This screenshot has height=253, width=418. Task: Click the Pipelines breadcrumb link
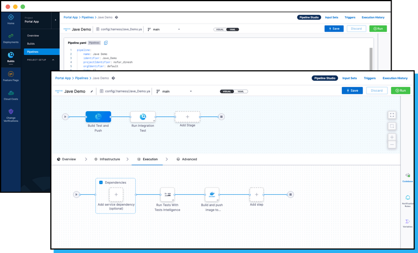(82, 78)
